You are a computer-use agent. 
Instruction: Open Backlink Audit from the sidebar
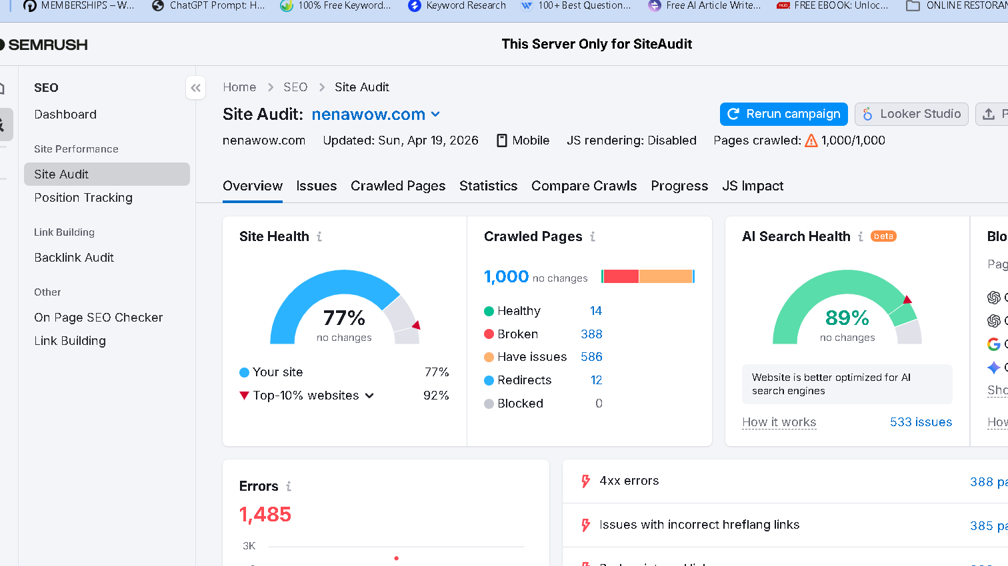pyautogui.click(x=74, y=258)
